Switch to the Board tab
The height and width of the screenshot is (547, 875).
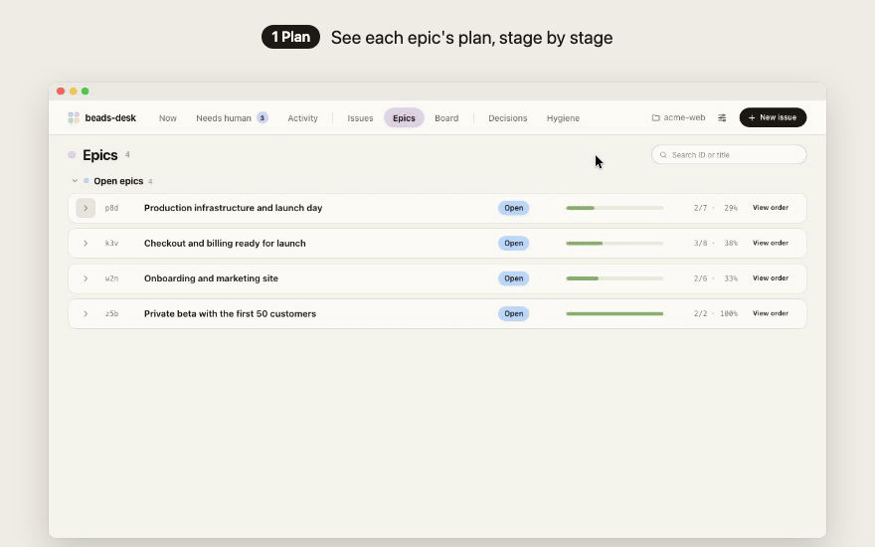pyautogui.click(x=446, y=118)
